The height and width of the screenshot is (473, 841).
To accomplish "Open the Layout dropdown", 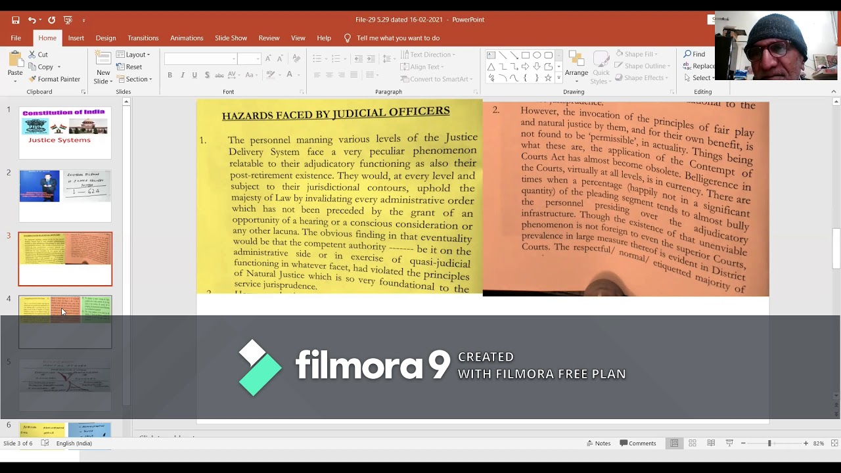I will (133, 55).
